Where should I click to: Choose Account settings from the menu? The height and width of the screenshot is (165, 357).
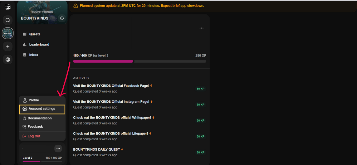(x=42, y=109)
